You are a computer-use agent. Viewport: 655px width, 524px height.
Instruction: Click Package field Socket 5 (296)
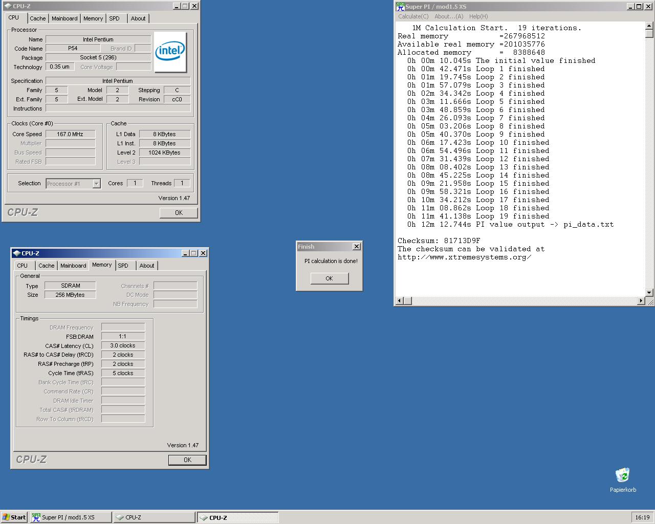pos(98,57)
